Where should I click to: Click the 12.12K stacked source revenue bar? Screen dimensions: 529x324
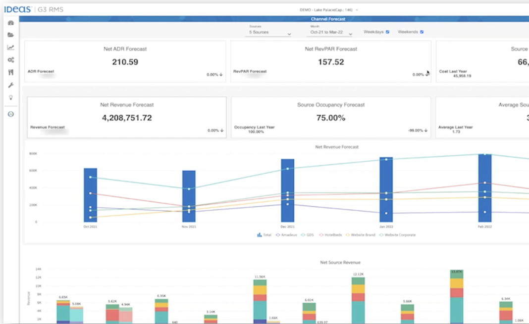point(358,300)
